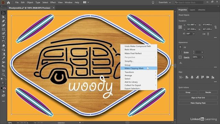This screenshot has height=124, width=220.
Task: Click Horizontal Align Center icon
Action: [192, 77]
